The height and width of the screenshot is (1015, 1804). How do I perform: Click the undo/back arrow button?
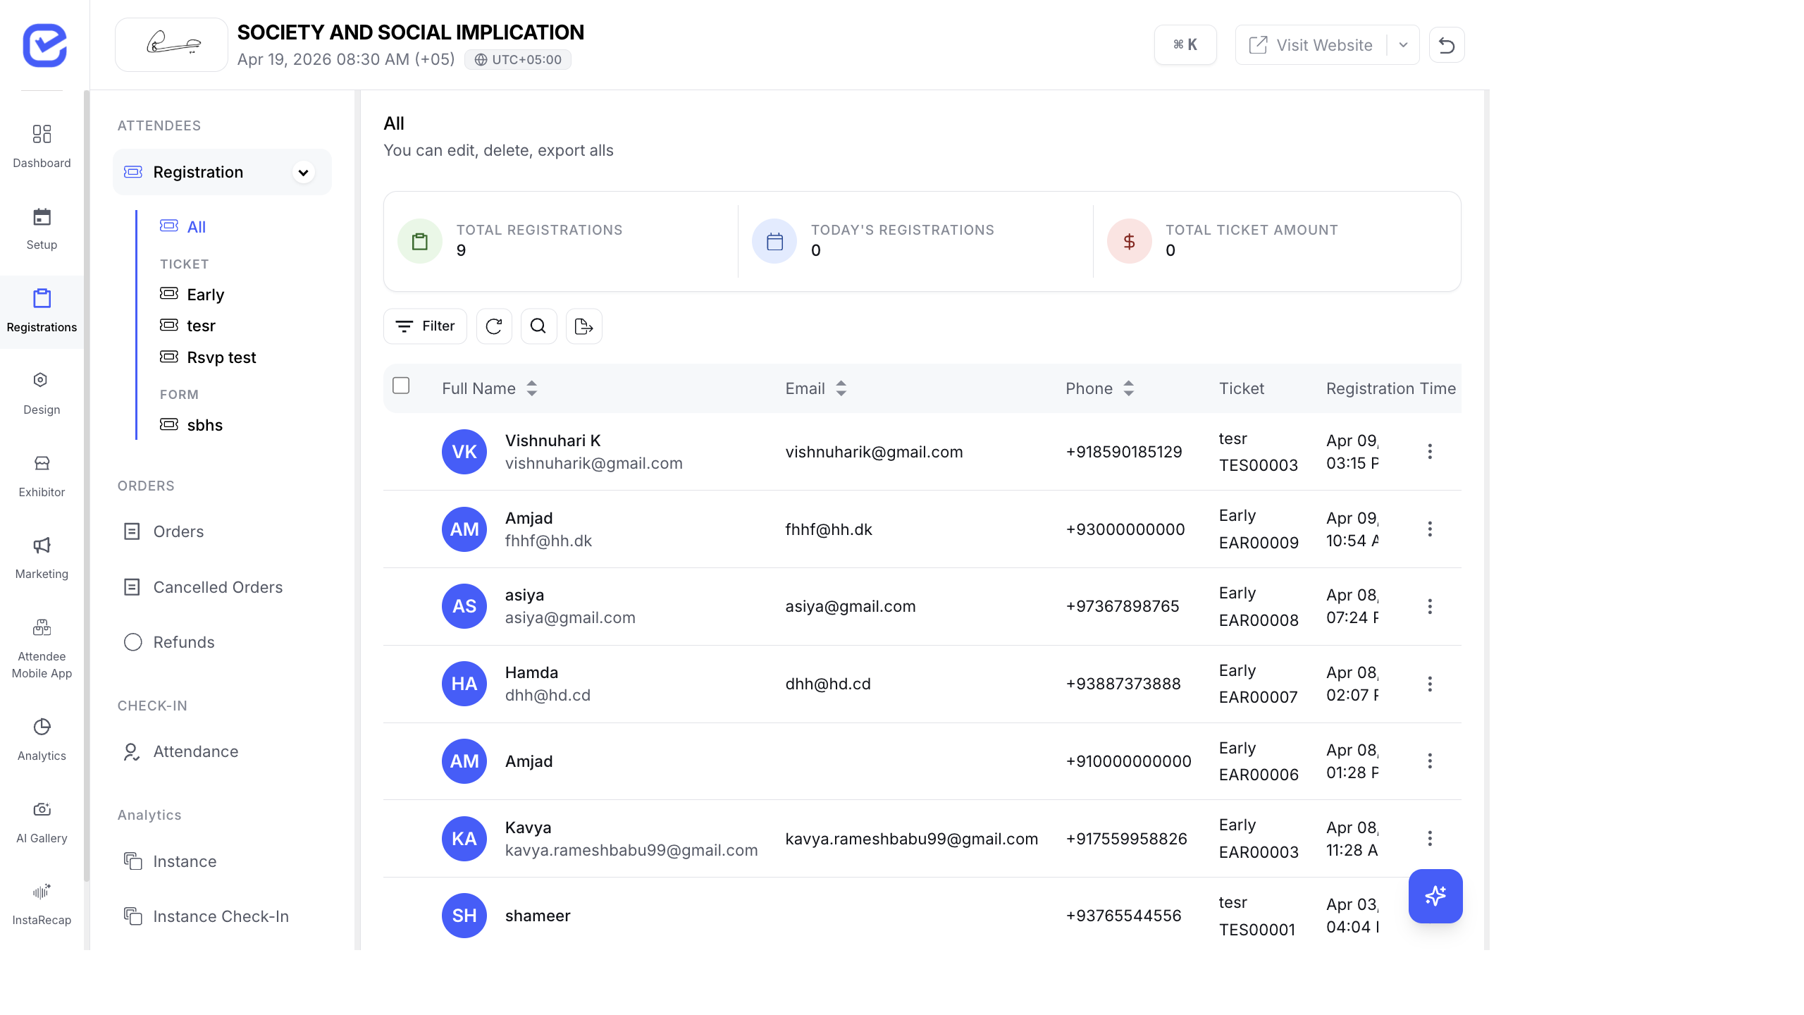click(x=1447, y=45)
